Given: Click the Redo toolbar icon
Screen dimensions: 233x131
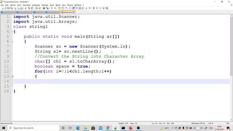Looking at the screenshot, I should tap(40, 8).
